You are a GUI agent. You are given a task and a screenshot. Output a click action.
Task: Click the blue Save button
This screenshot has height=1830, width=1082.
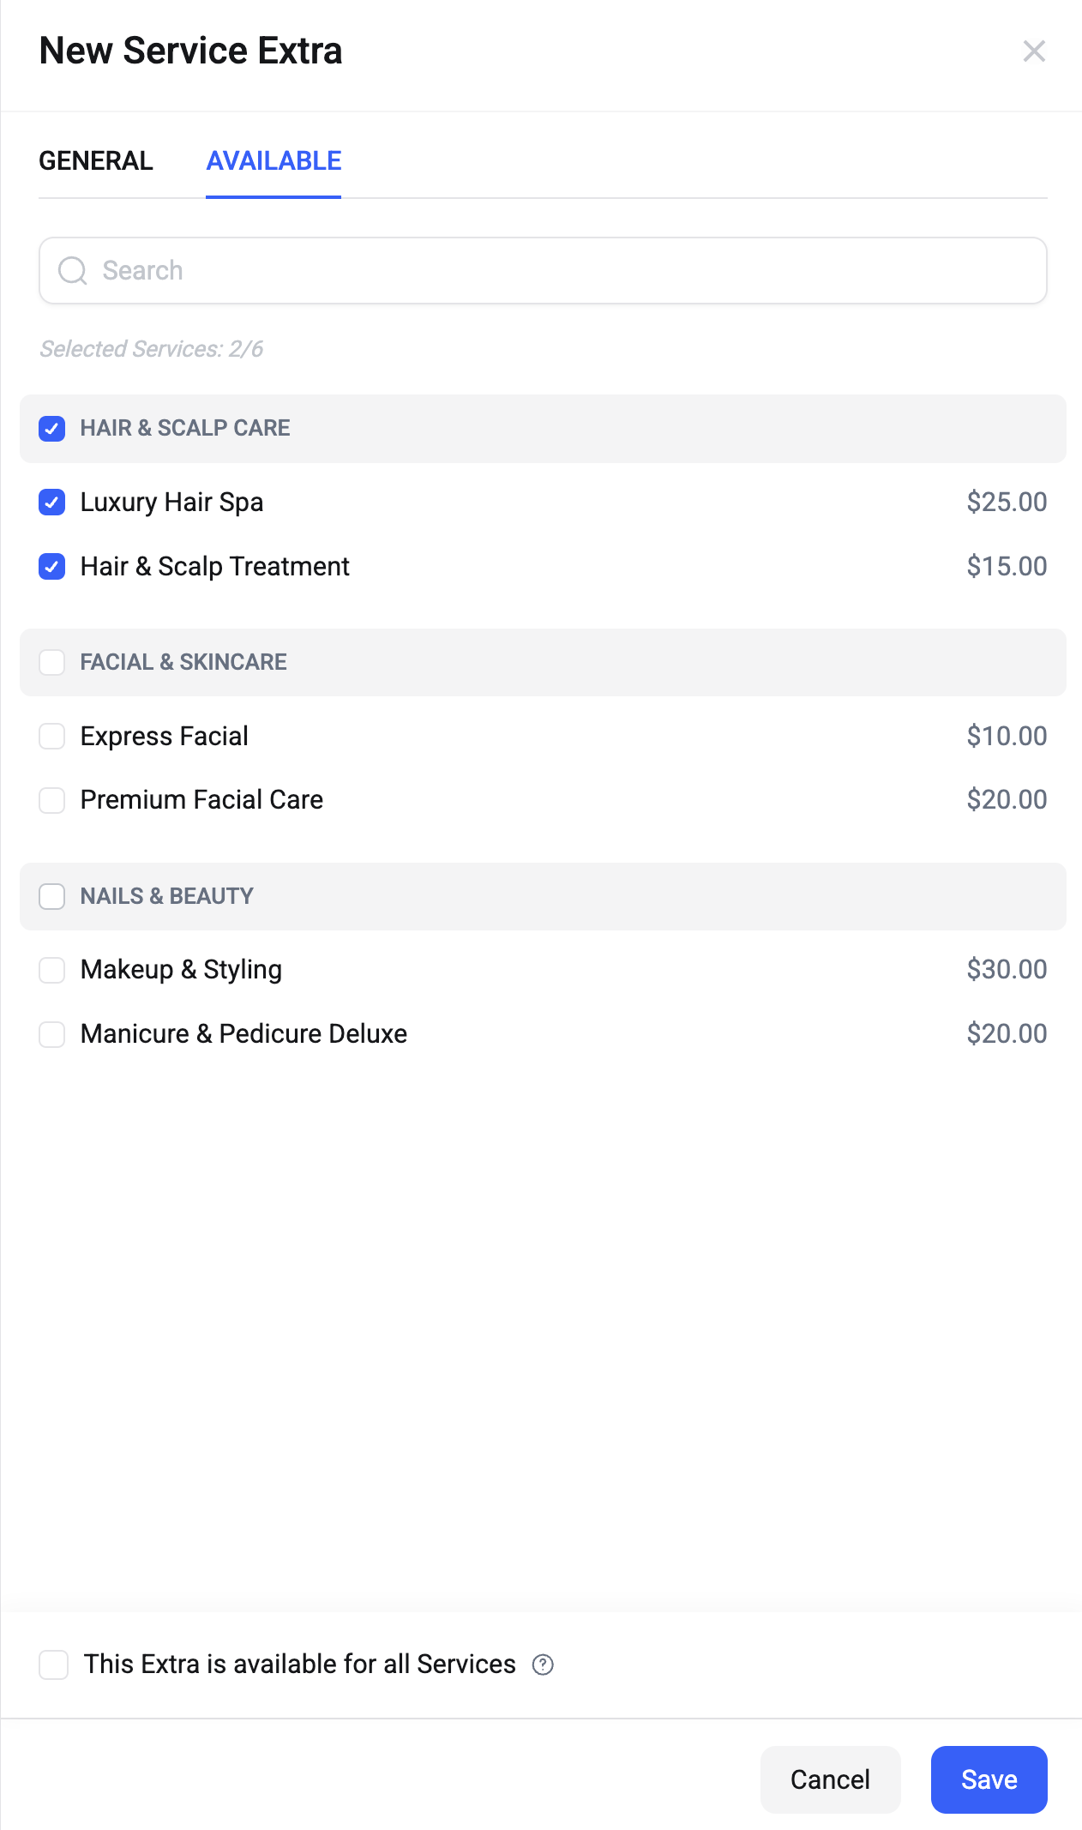pos(989,1779)
